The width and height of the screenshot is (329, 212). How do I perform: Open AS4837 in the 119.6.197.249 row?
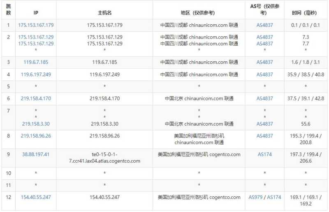[264, 75]
